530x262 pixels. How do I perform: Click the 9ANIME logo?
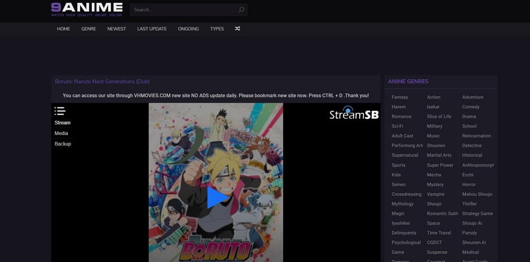pos(86,9)
